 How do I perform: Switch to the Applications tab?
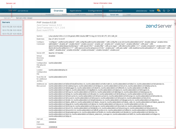click(x=75, y=11)
